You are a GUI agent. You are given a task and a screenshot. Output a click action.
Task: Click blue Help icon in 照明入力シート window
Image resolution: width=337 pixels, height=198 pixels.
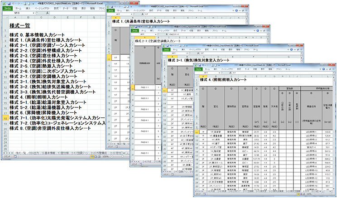(x=324, y=69)
